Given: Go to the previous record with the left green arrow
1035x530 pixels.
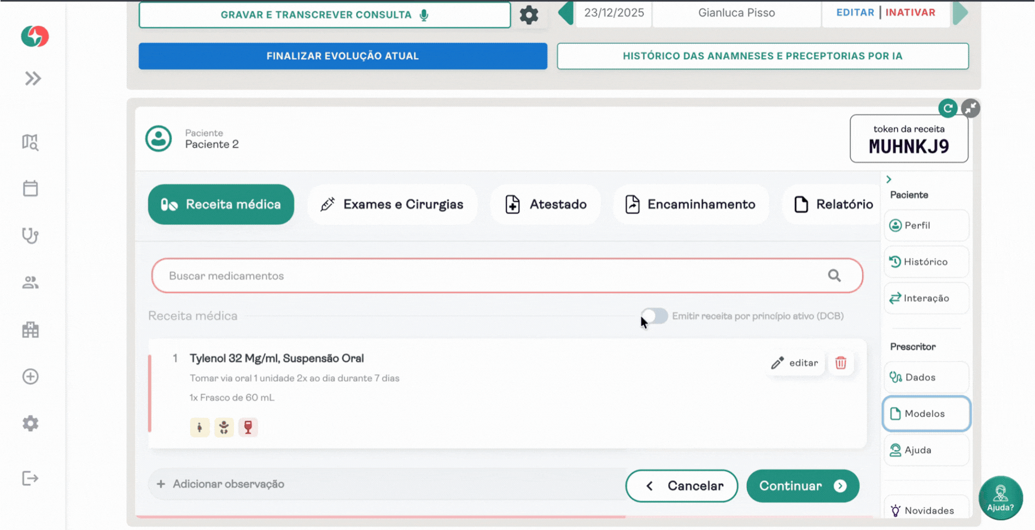Looking at the screenshot, I should 566,13.
